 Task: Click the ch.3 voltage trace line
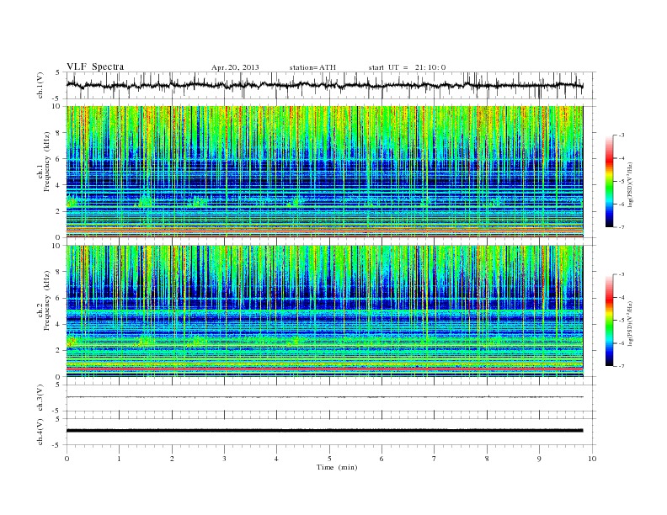point(324,397)
